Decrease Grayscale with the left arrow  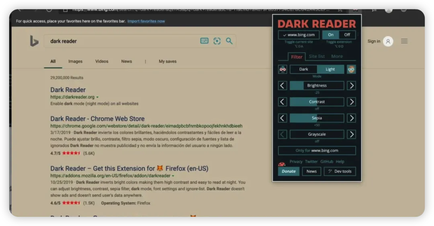283,134
